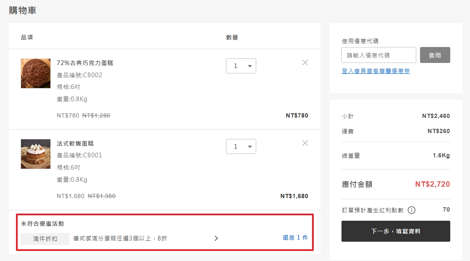This screenshot has height=261, width=470.
Task: Click 登入會員查看專屬優惠券 link
Action: pyautogui.click(x=375, y=71)
